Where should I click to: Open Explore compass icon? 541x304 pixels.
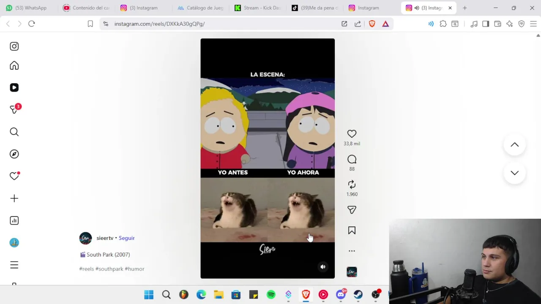(14, 154)
